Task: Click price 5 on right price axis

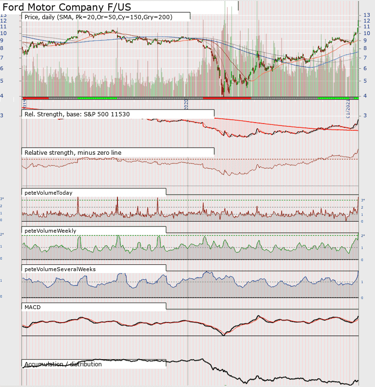Action: (x=365, y=81)
